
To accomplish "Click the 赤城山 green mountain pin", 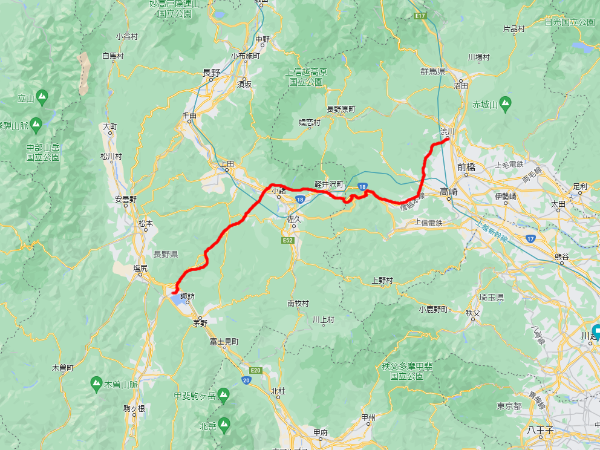I will click(506, 104).
